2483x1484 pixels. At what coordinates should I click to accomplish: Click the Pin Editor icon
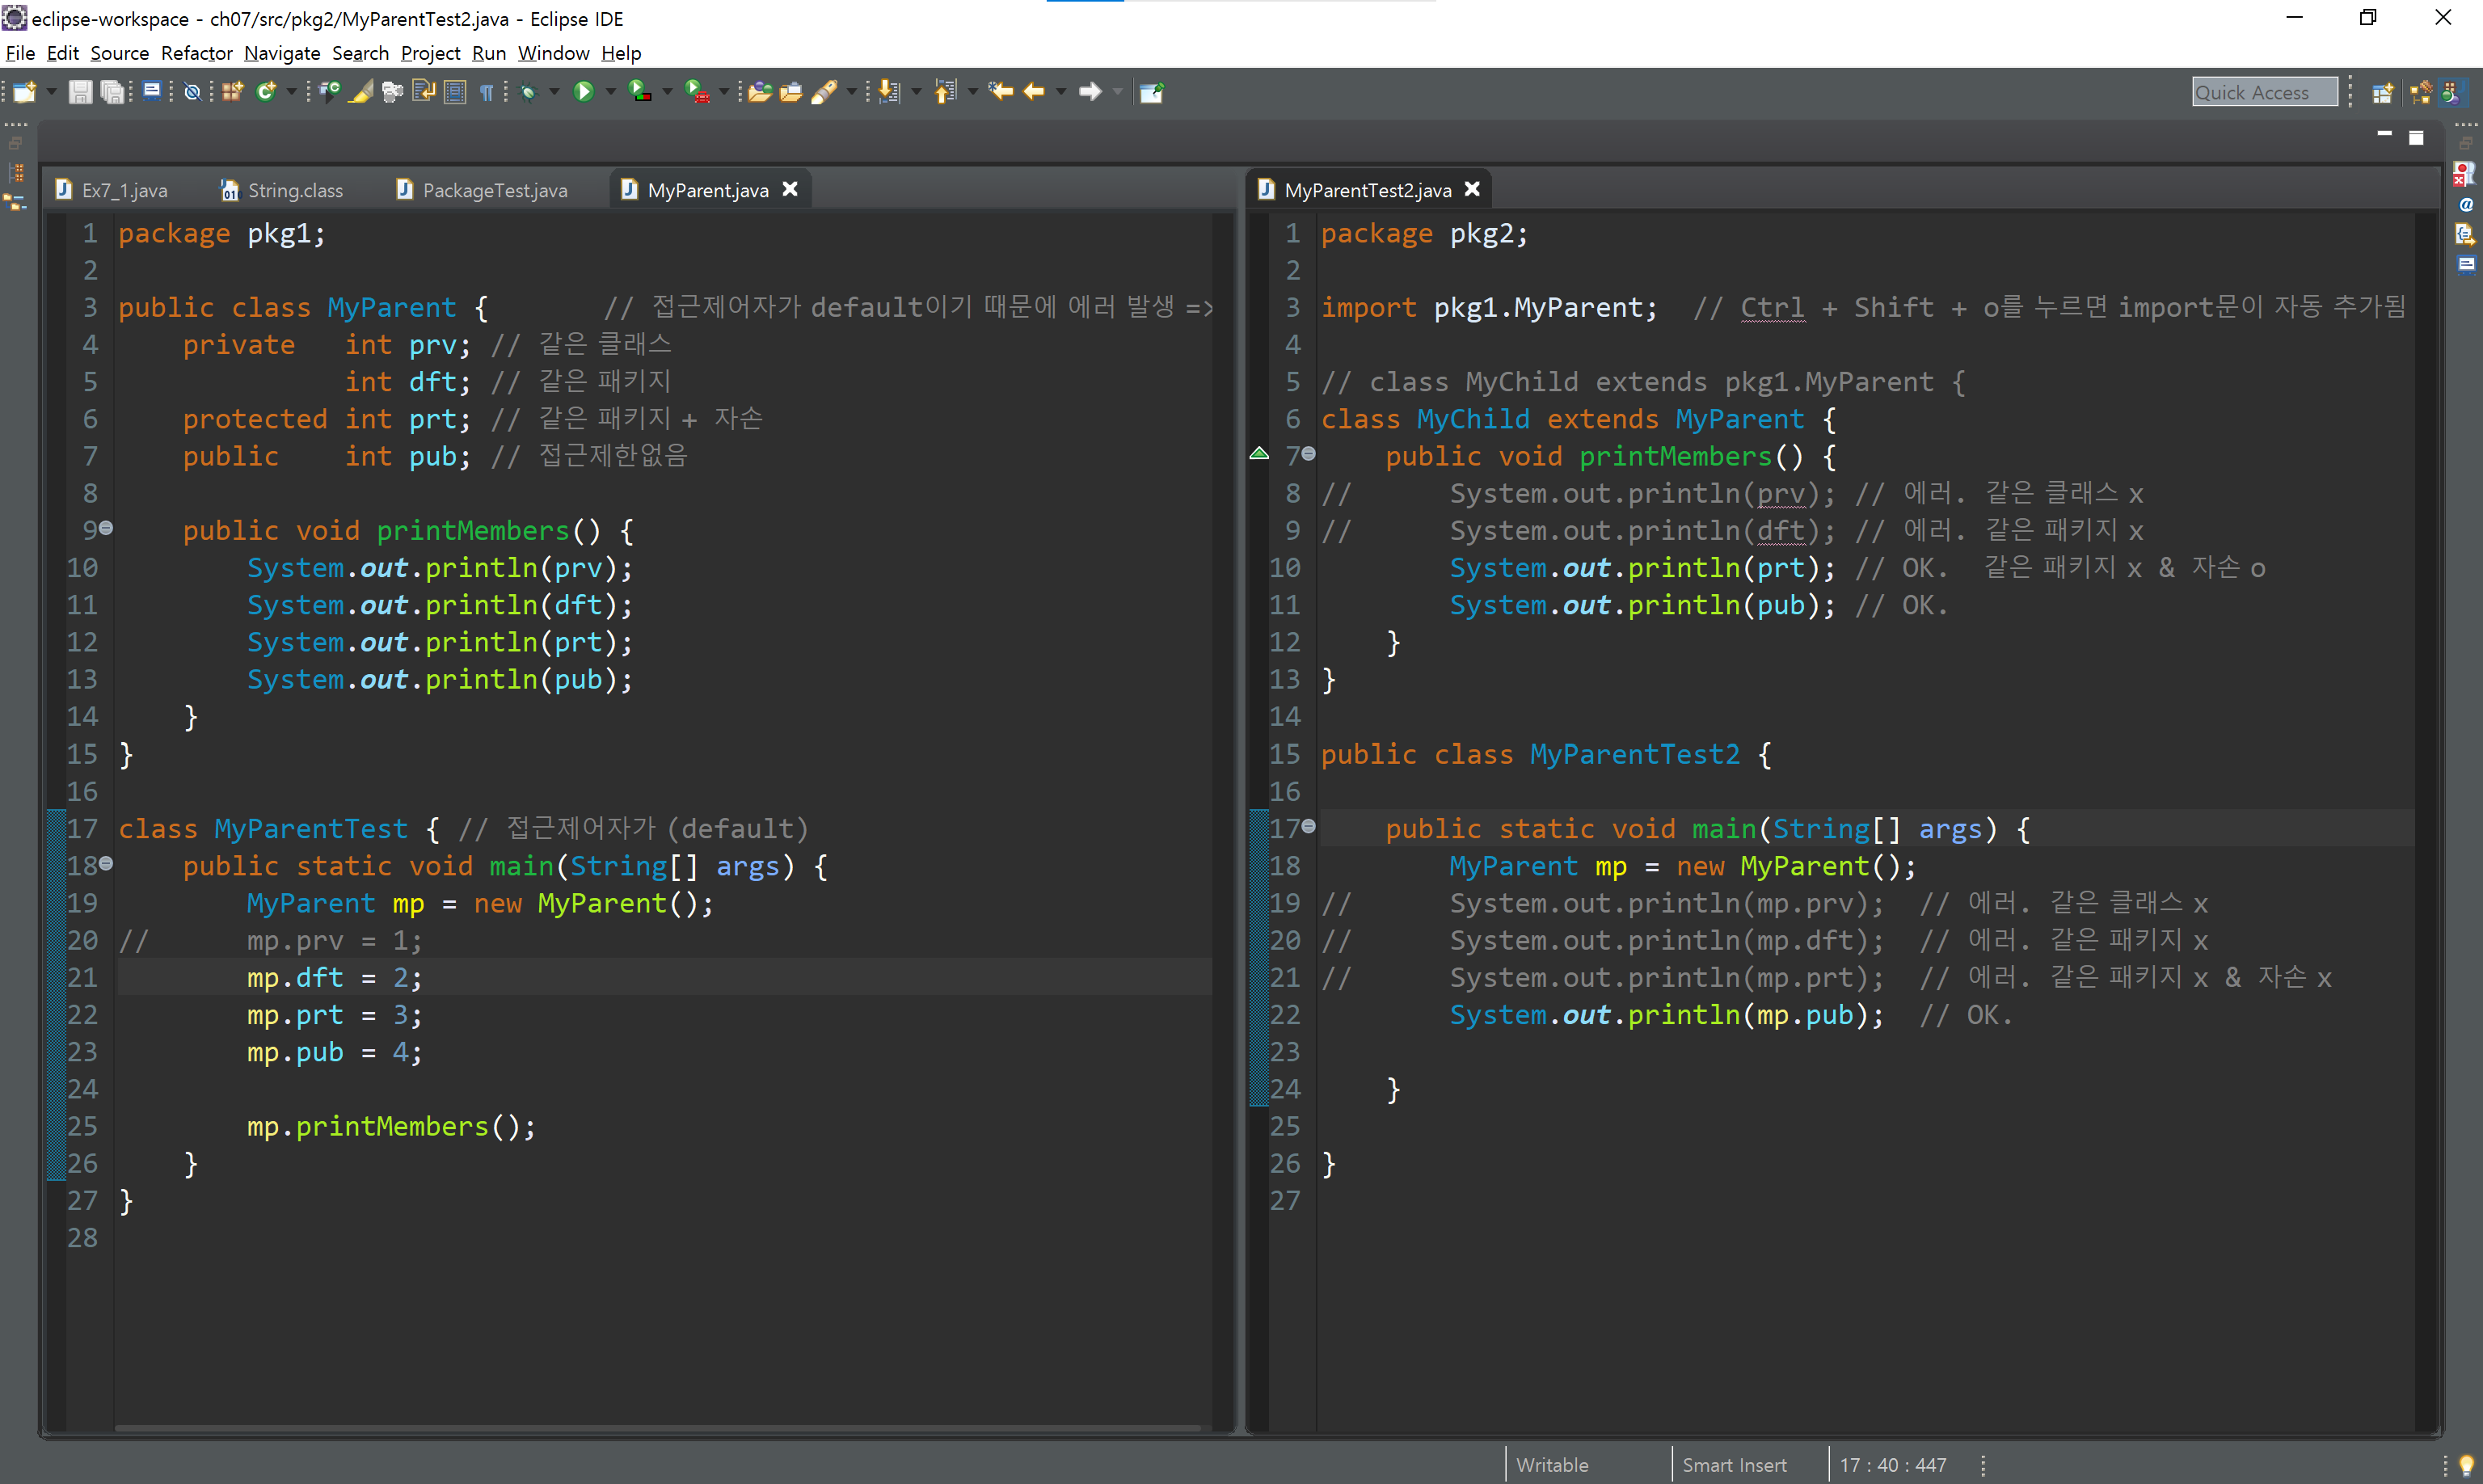pyautogui.click(x=1152, y=92)
